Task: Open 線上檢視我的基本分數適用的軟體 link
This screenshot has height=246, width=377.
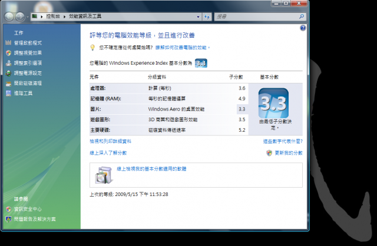Action: coord(151,169)
